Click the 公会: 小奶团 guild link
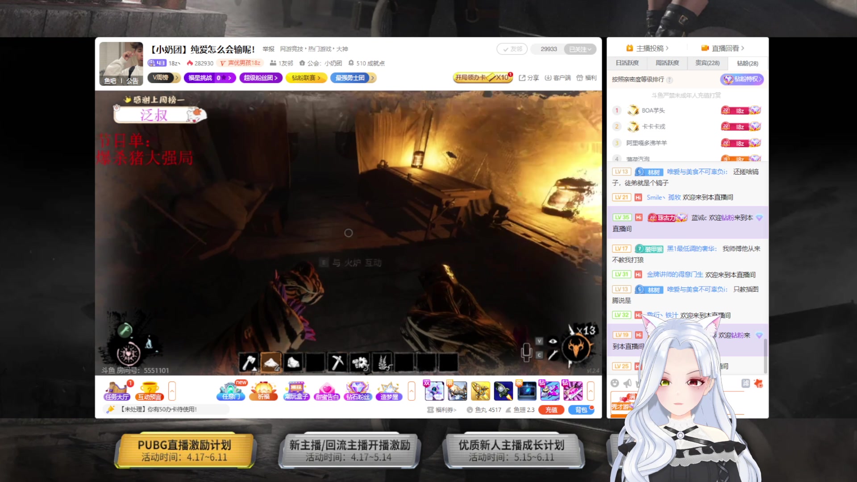857x482 pixels. 320,63
